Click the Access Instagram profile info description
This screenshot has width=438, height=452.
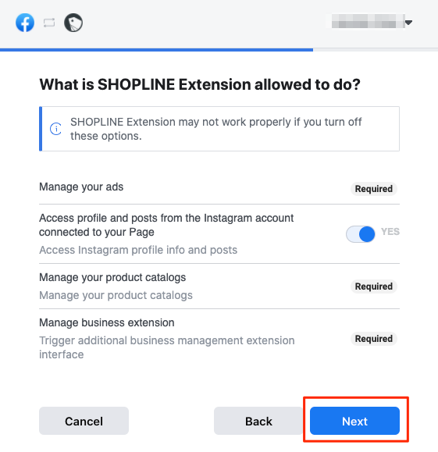click(138, 250)
